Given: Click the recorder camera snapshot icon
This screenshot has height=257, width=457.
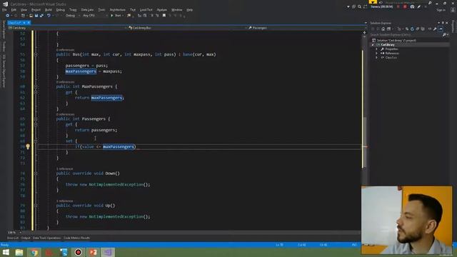Looking at the screenshot, I should tap(412, 6).
